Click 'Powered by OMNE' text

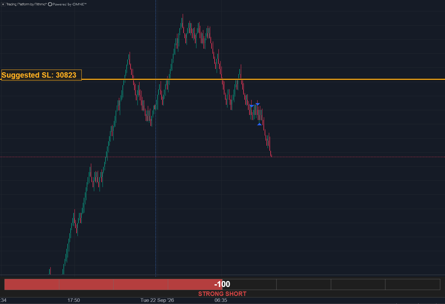click(x=69, y=4)
